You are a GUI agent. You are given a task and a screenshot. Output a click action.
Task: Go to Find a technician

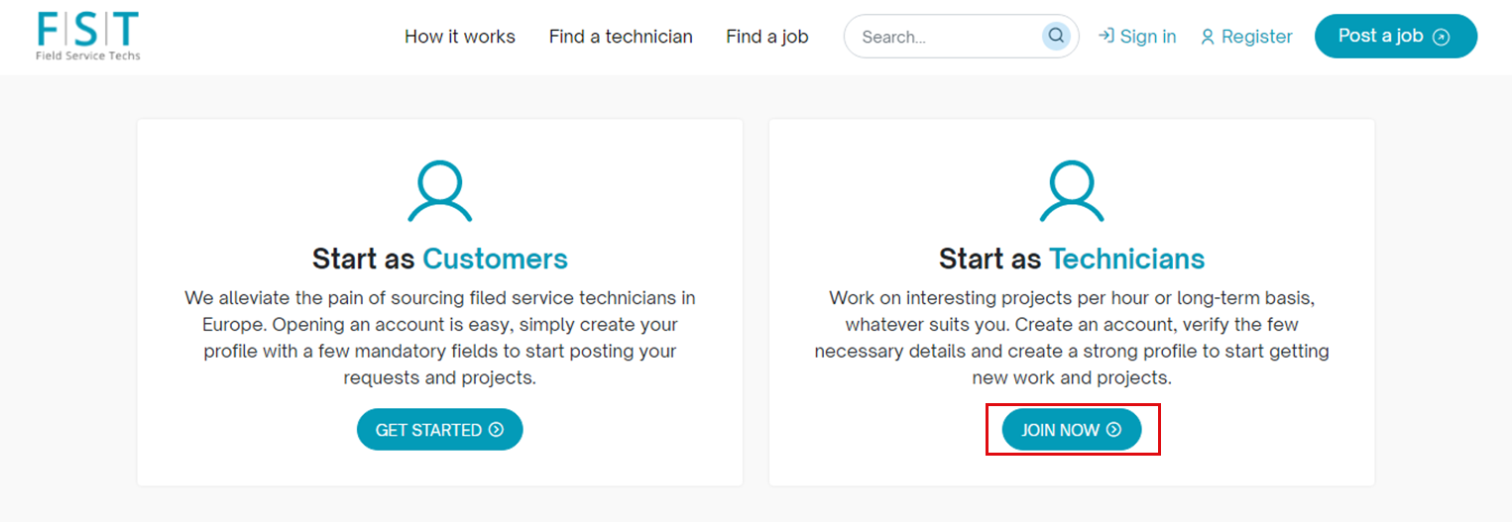621,37
